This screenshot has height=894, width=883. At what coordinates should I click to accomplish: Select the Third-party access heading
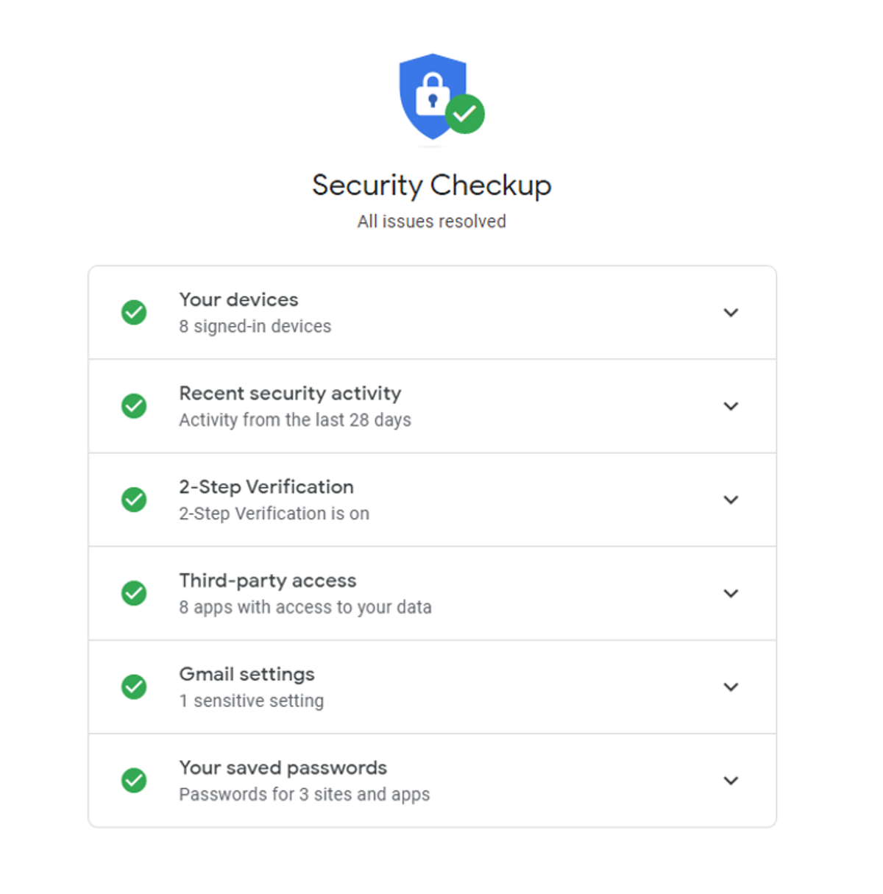268,581
